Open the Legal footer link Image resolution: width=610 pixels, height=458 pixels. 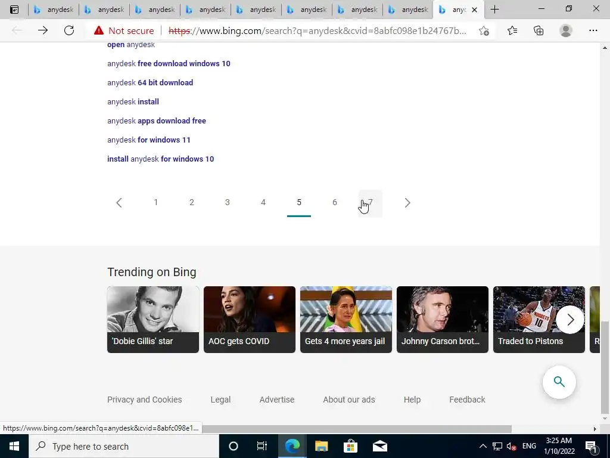(220, 400)
